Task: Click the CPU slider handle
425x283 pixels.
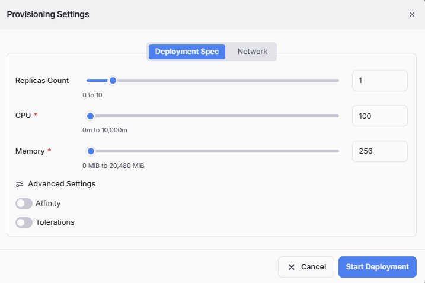Action: click(x=90, y=116)
